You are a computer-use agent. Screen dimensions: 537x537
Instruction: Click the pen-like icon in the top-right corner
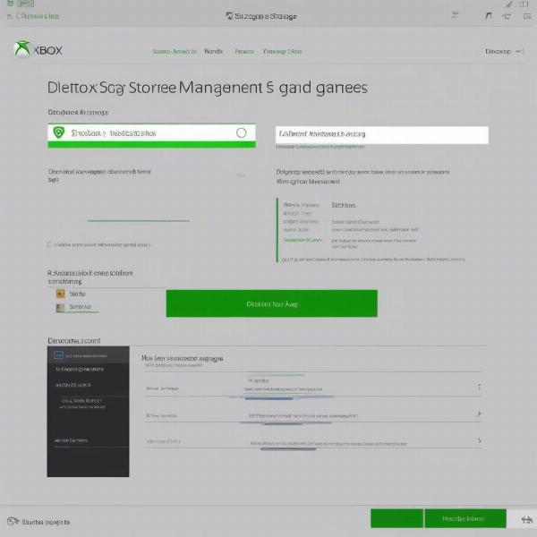pyautogui.click(x=508, y=4)
